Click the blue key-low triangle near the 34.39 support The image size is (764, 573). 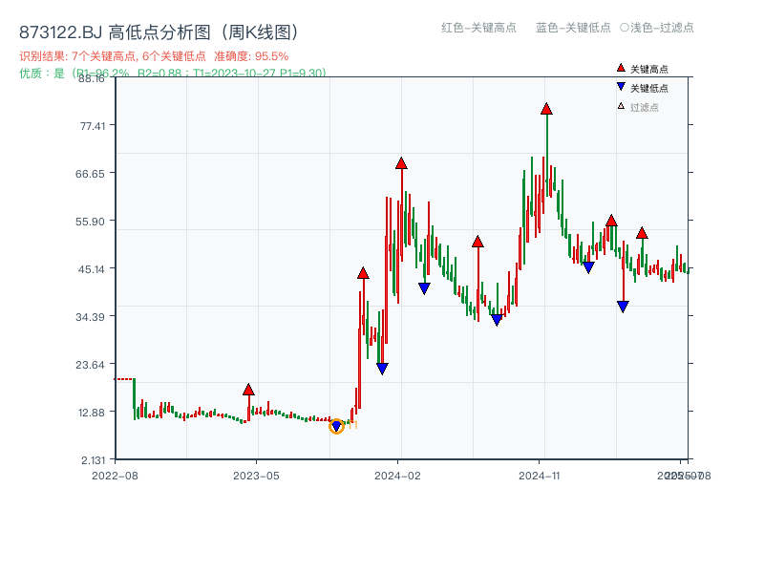pyautogui.click(x=495, y=319)
